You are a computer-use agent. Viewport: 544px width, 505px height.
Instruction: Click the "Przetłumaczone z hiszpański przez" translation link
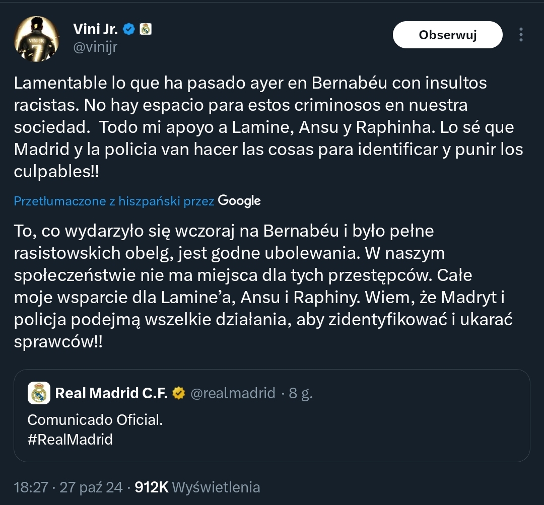114,201
